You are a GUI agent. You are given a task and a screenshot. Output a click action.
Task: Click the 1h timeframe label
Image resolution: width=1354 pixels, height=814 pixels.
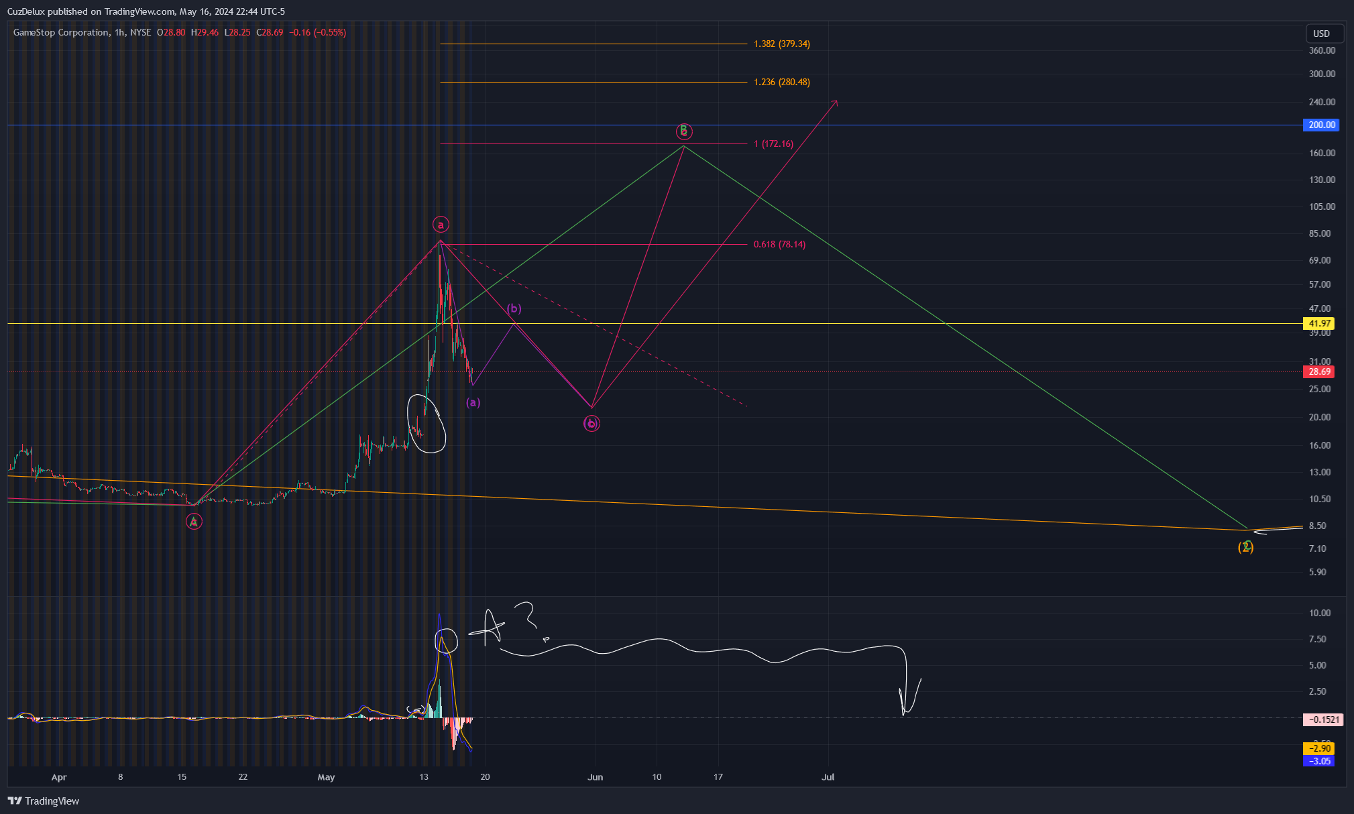click(119, 32)
